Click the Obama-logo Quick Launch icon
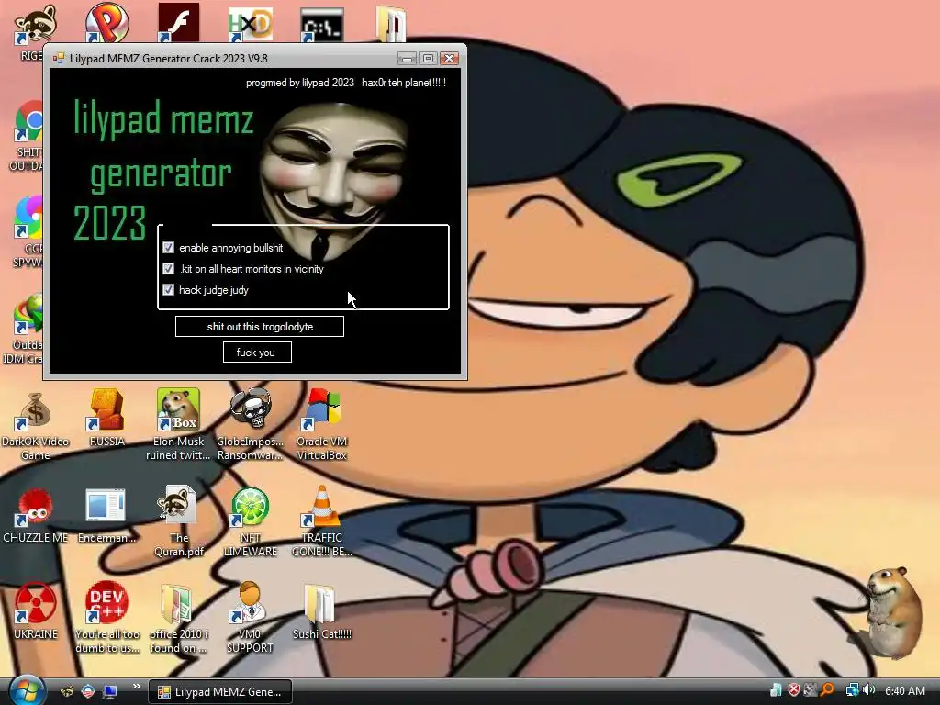 [88, 691]
